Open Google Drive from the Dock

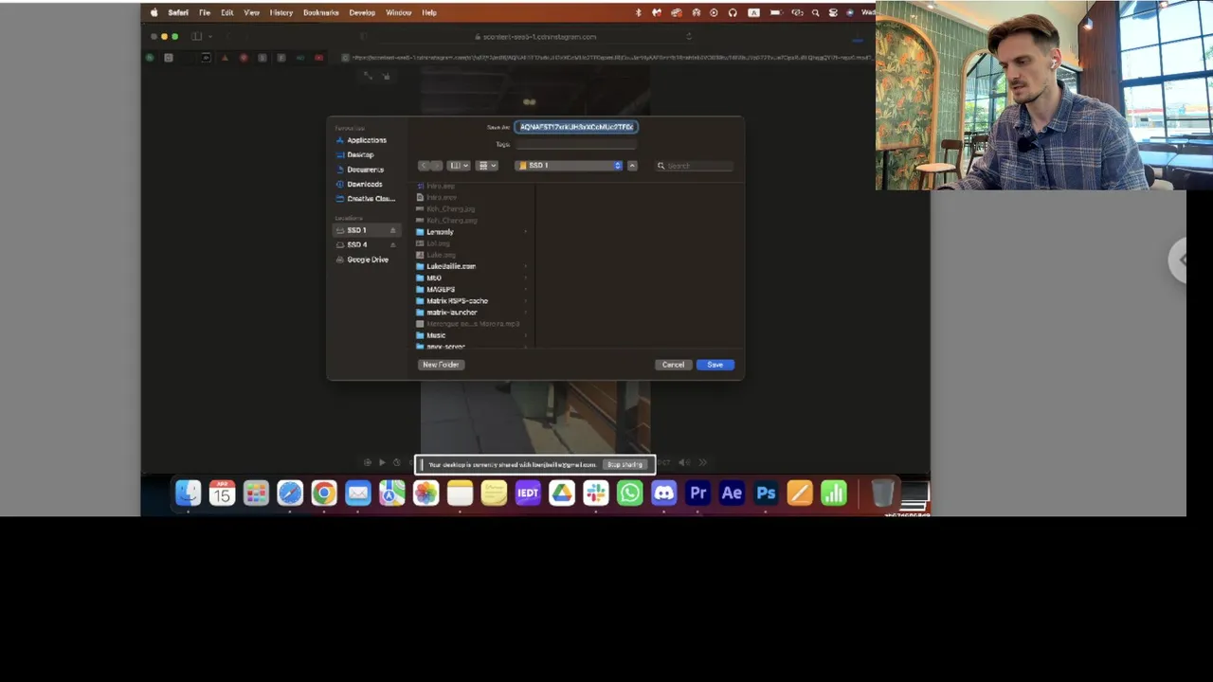click(x=562, y=493)
